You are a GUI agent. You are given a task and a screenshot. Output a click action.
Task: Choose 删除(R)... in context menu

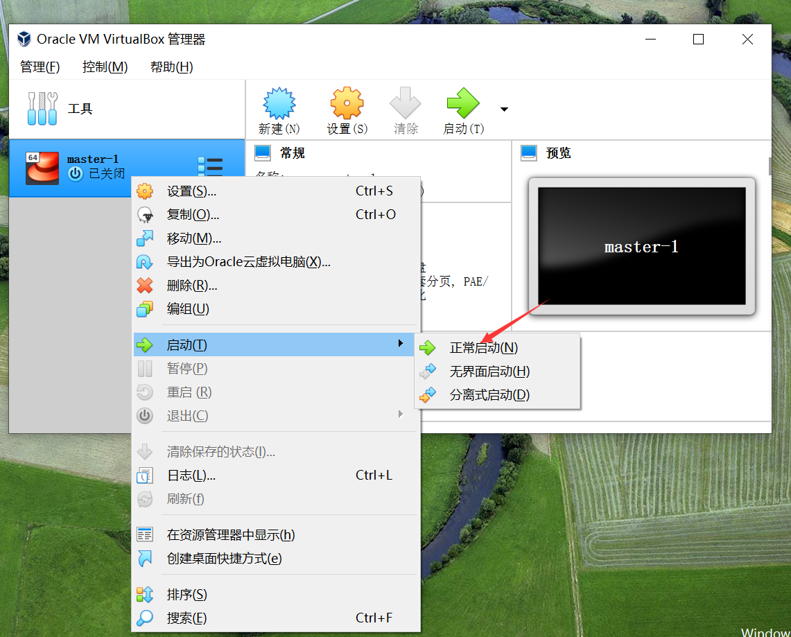(276, 286)
